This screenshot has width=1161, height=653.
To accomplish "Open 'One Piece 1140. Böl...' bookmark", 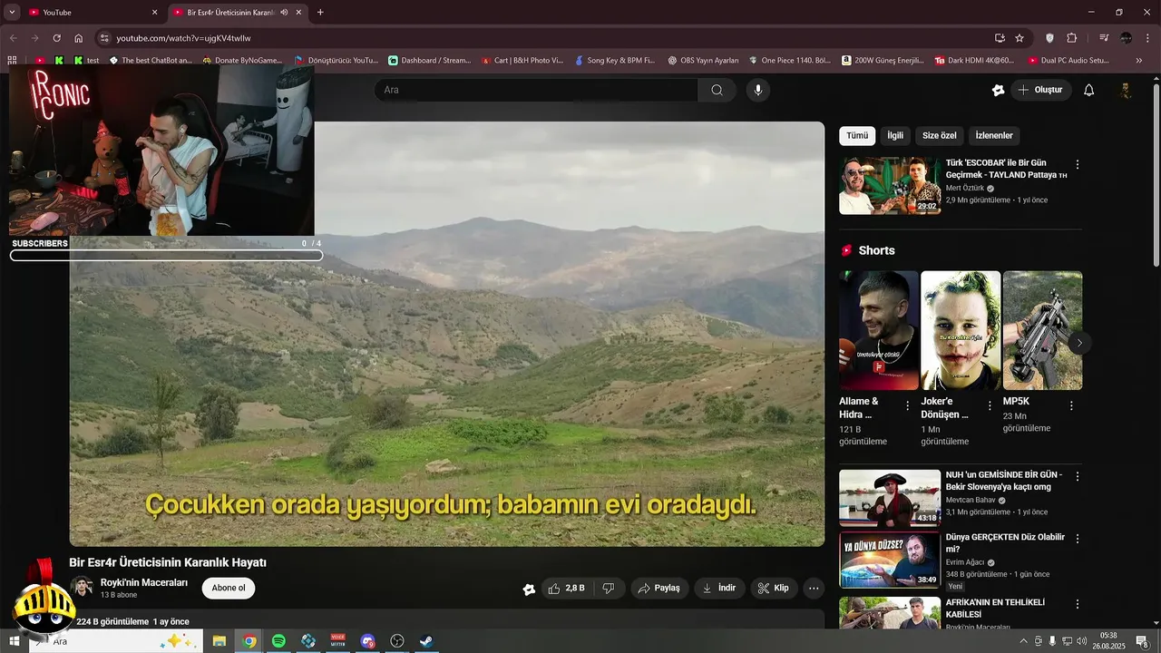I will pos(788,60).
